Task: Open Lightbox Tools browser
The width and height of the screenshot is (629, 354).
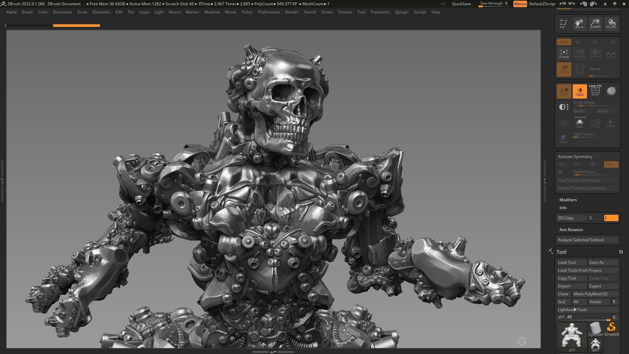Action: (587, 310)
